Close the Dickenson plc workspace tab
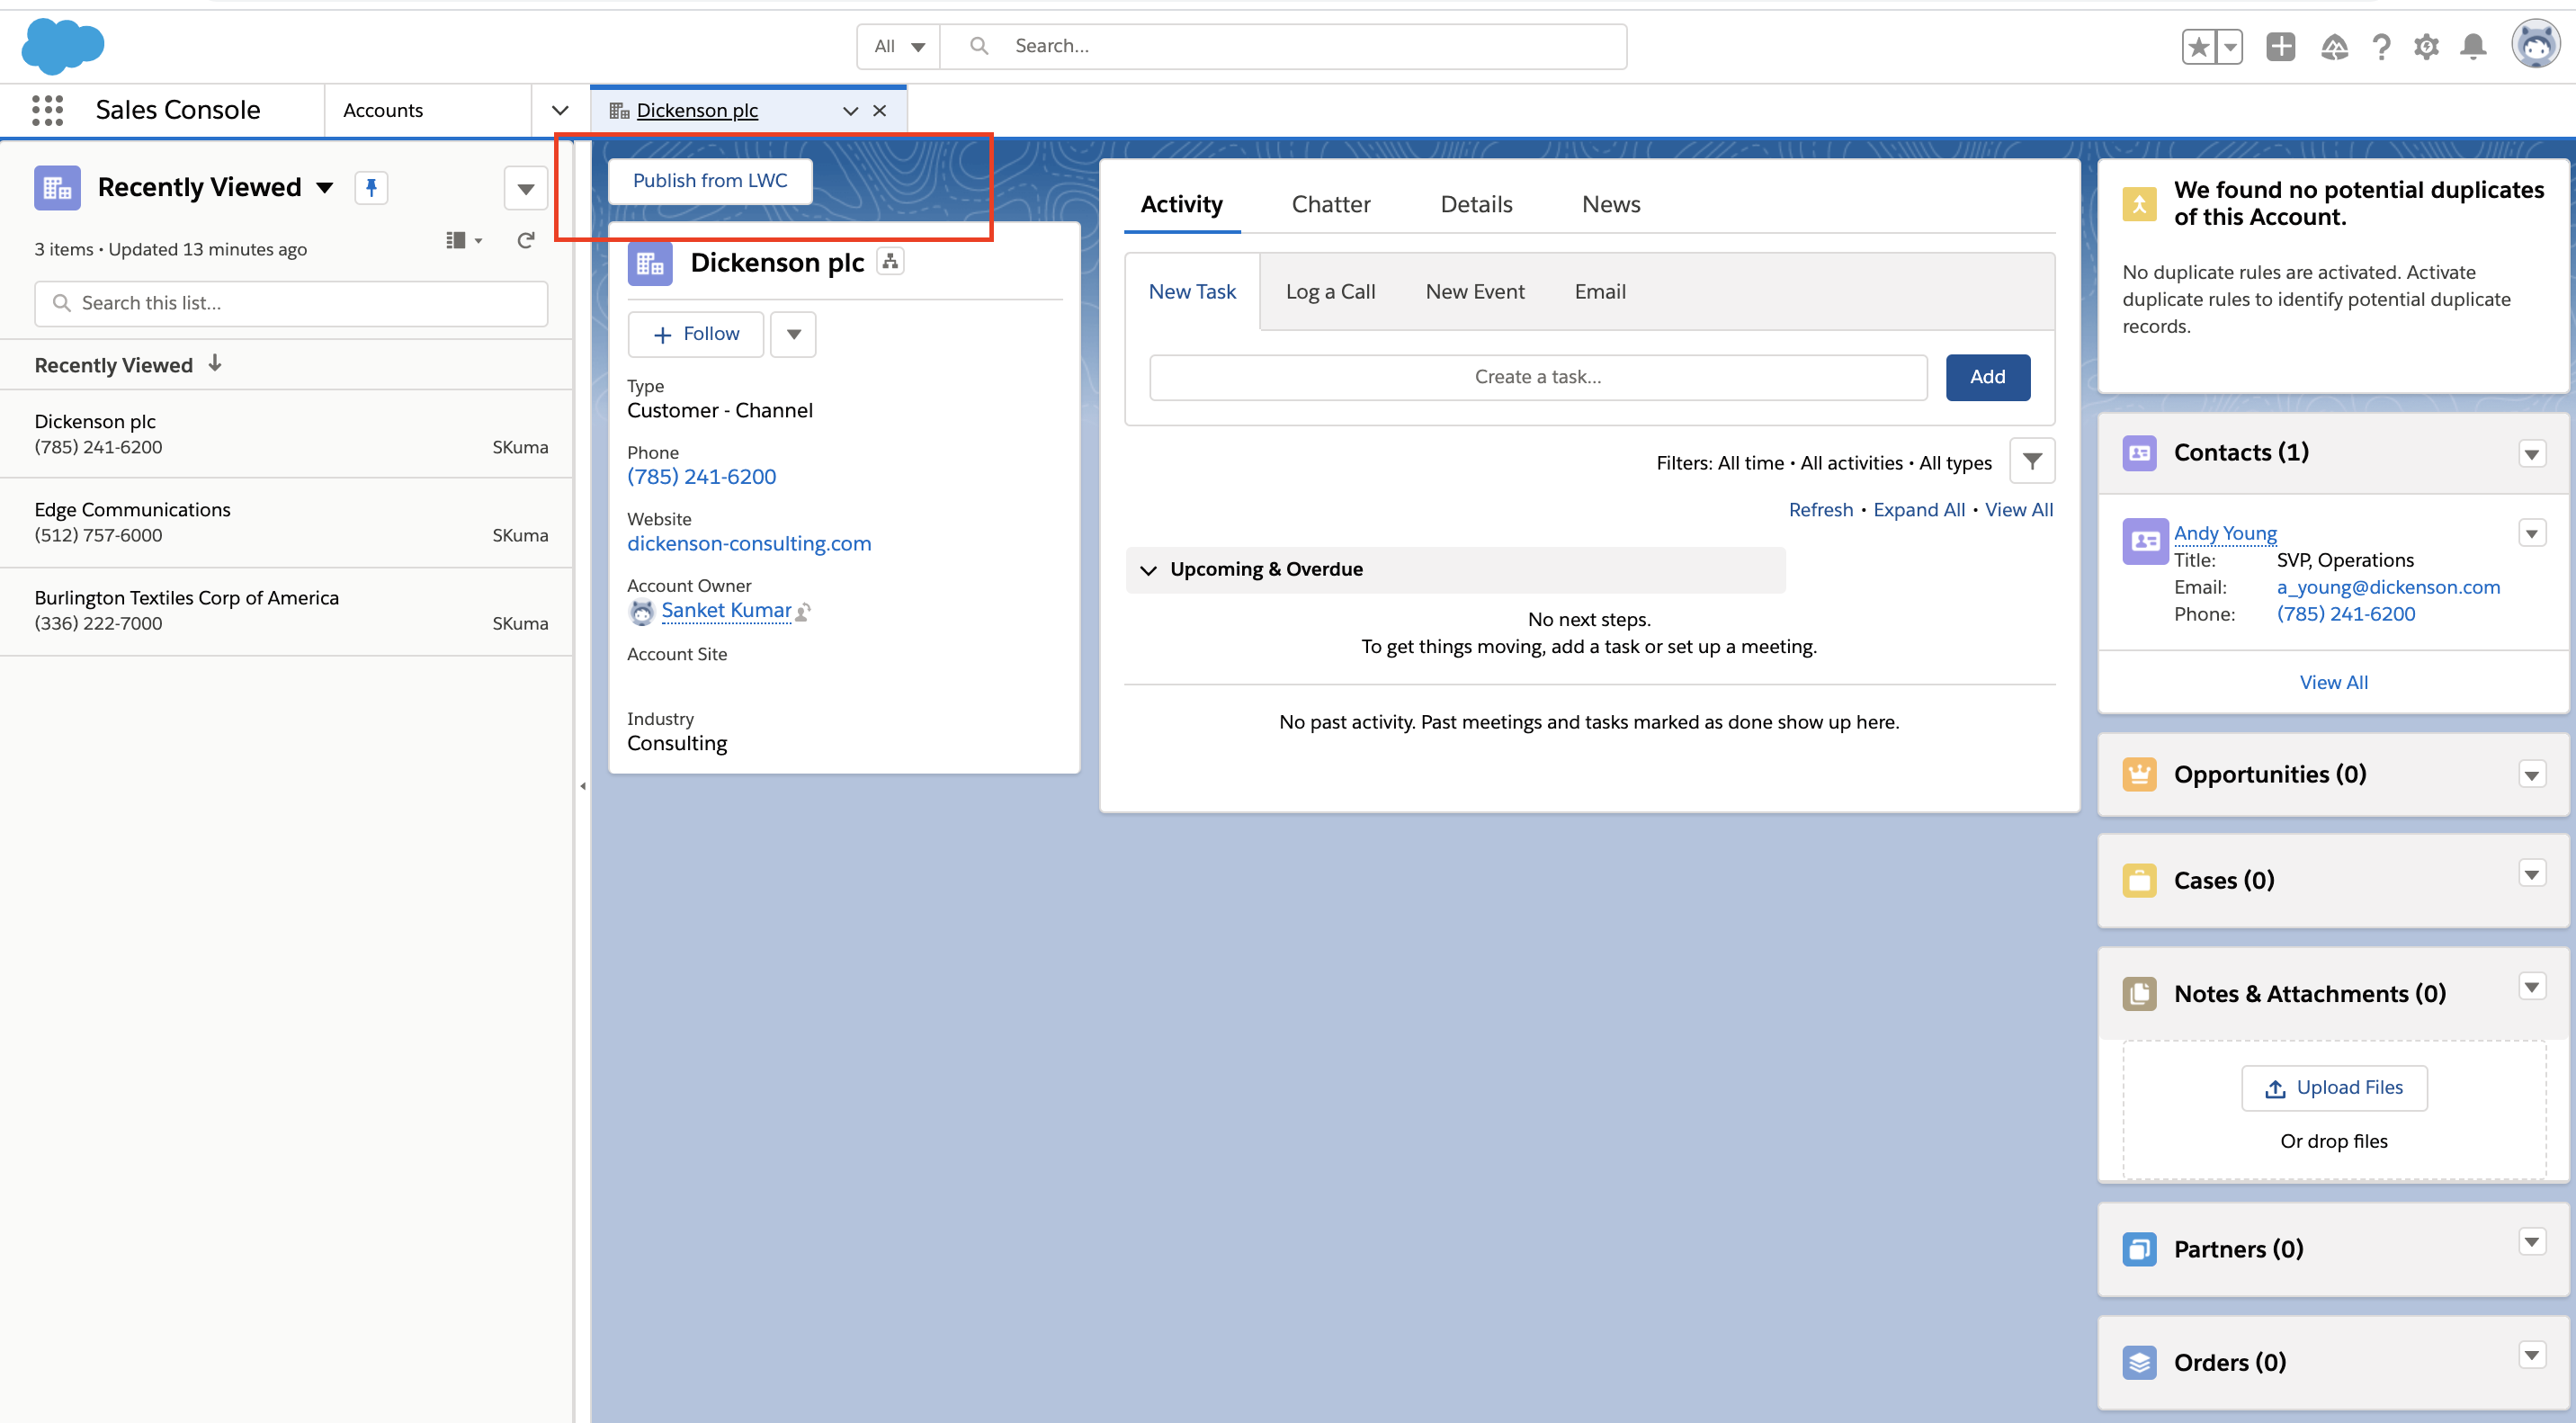The height and width of the screenshot is (1423, 2576). (x=879, y=110)
